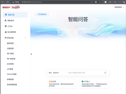Open 系统参数配置 in the sidebar
Image resolution: width=126 pixels, height=94 pixels.
[12, 84]
